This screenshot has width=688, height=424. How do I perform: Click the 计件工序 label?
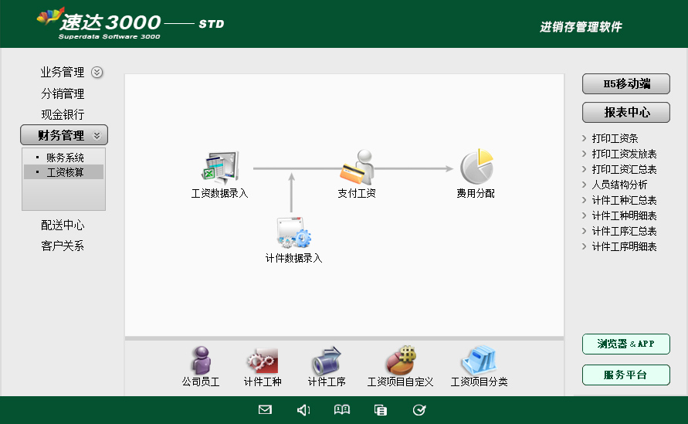point(327,382)
